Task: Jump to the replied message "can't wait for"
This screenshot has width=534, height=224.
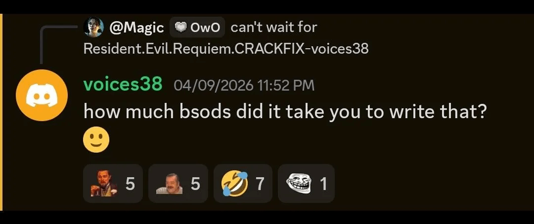Action: coord(274,27)
